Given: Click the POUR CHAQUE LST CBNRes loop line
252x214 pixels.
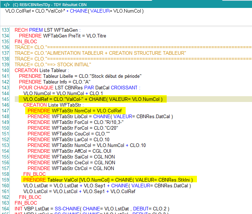Looking at the screenshot, I should pyautogui.click(x=79, y=88).
